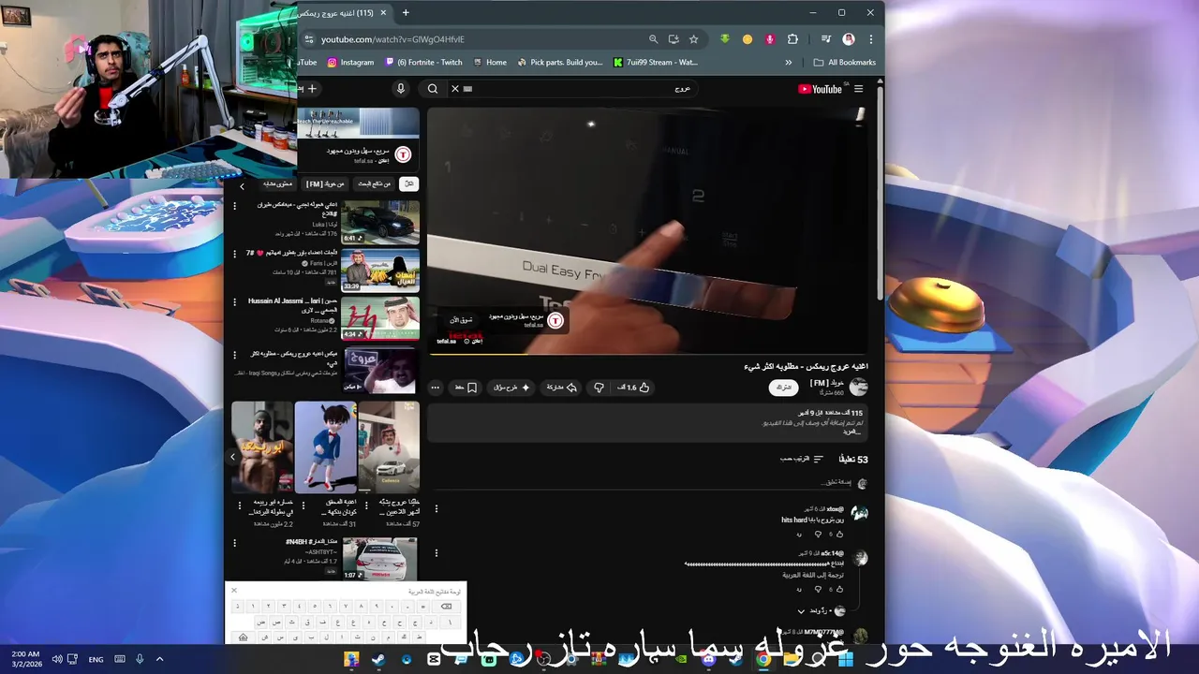This screenshot has width=1199, height=674.
Task: Select the من خويلد [FM] chip
Action: pos(325,183)
